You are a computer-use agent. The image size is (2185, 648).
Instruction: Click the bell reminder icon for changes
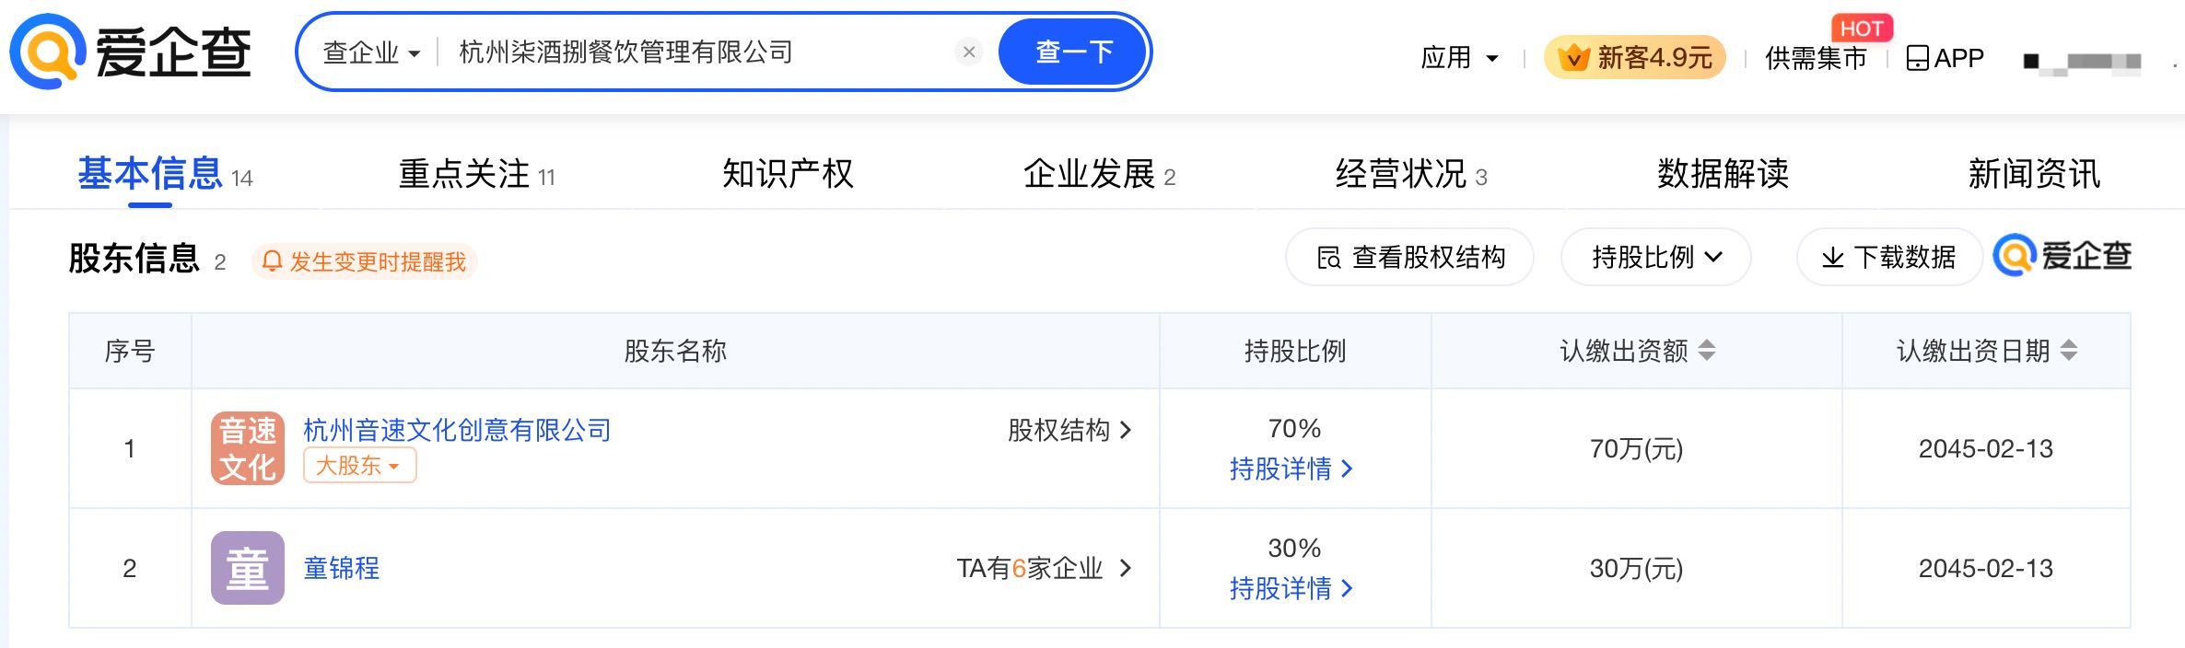(x=272, y=261)
